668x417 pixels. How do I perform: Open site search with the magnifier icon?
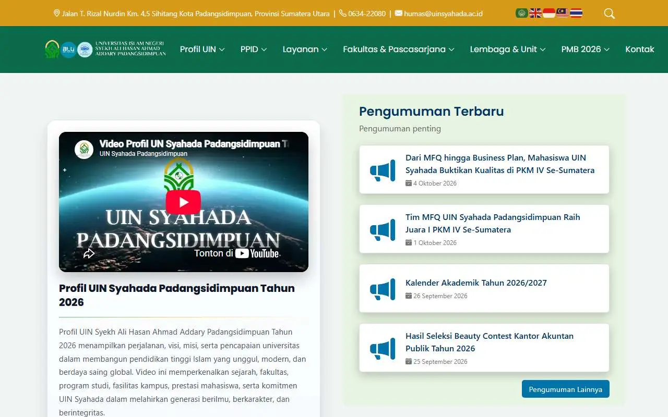(x=609, y=14)
